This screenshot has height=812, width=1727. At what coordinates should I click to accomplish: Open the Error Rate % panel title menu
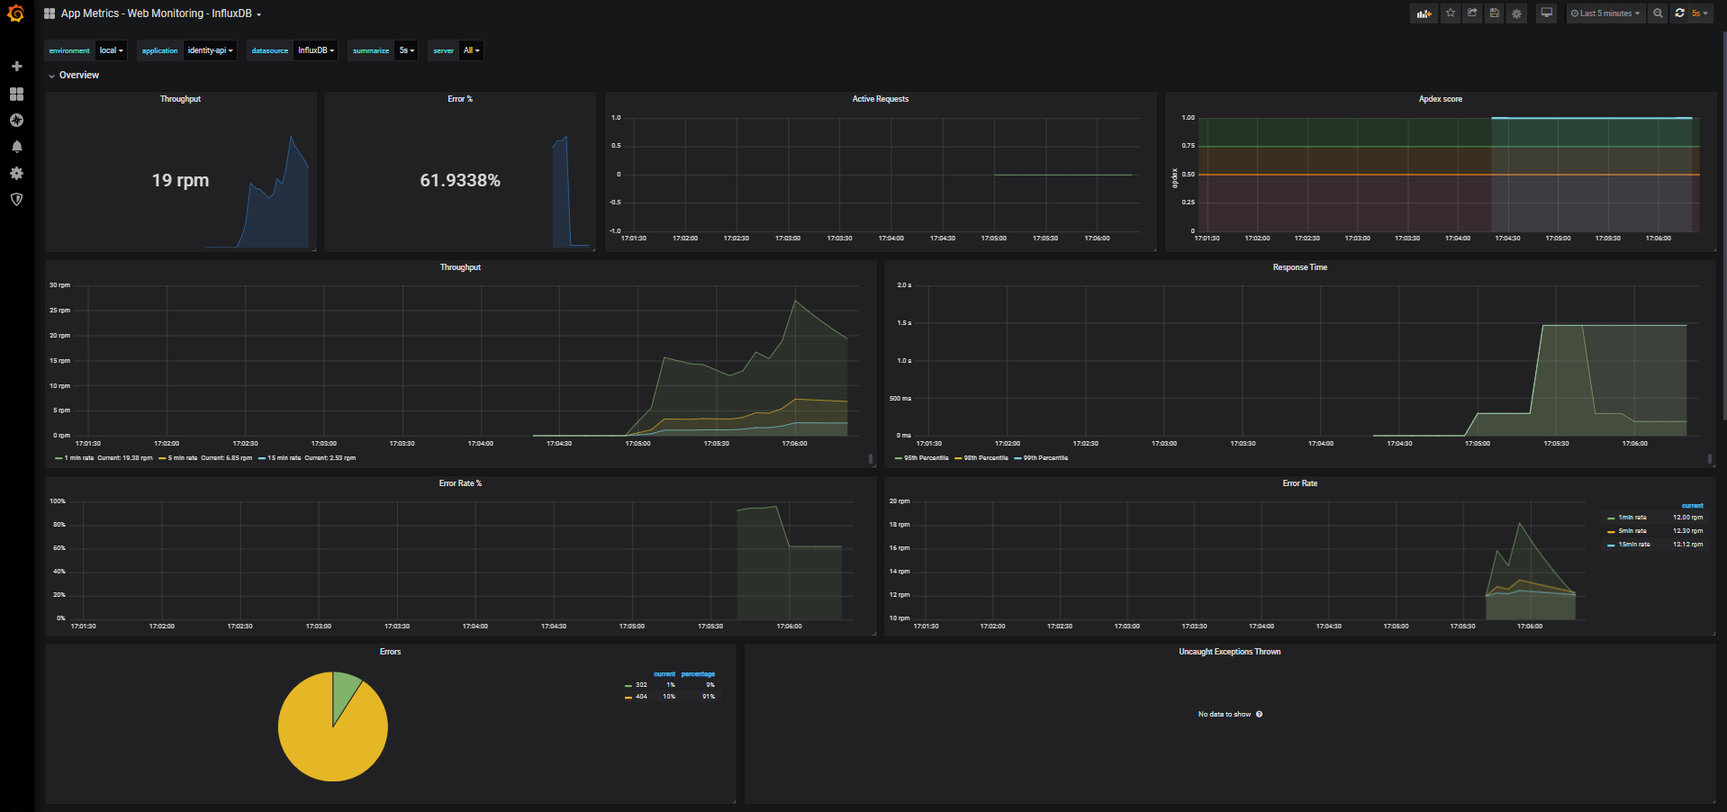[460, 483]
